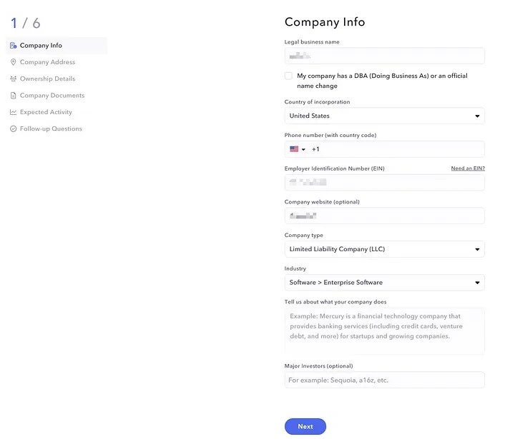The width and height of the screenshot is (515, 439).
Task: Open the Need an EIN? link
Action: coord(467,168)
